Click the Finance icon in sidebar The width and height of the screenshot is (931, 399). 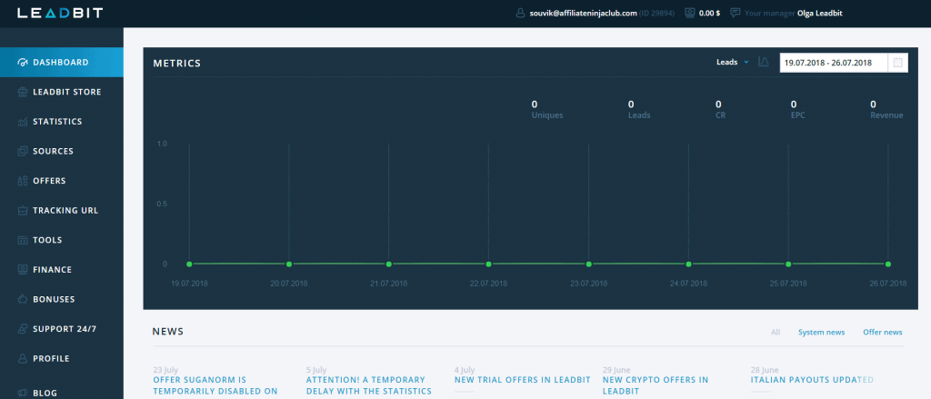tap(23, 270)
